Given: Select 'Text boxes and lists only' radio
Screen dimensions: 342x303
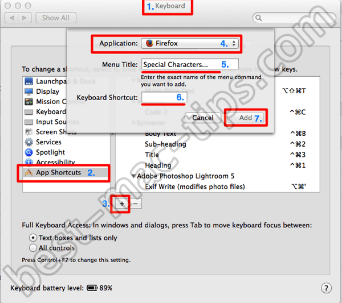Looking at the screenshot, I should click(33, 238).
